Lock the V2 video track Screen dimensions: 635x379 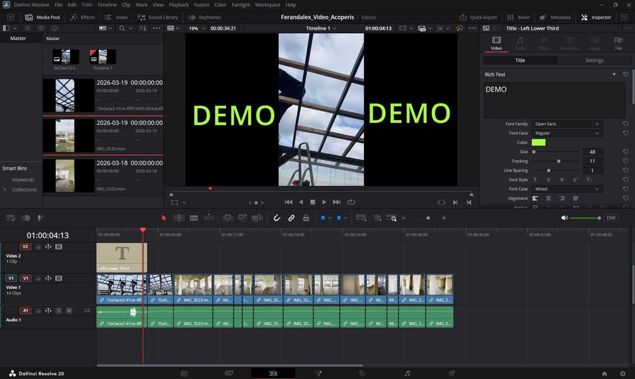(38, 246)
